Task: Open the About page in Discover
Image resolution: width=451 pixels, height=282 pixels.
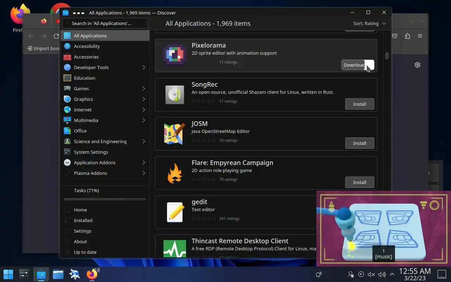Action: click(x=105, y=241)
